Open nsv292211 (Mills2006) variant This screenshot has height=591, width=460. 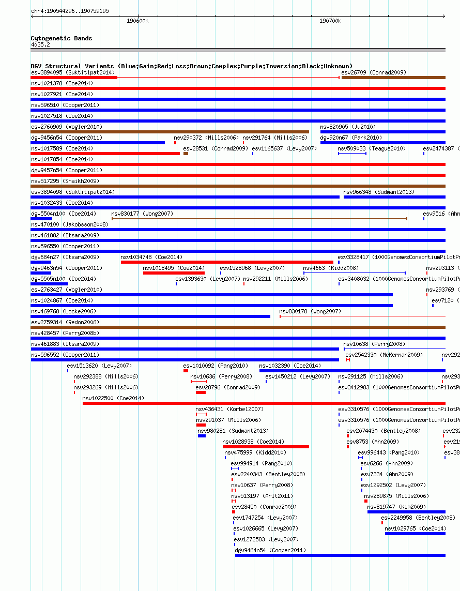(x=244, y=284)
